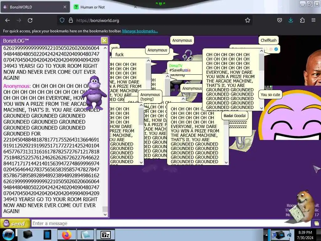The image size is (321, 241).
Task: Close the BonziLOG panel
Action: click(x=104, y=40)
